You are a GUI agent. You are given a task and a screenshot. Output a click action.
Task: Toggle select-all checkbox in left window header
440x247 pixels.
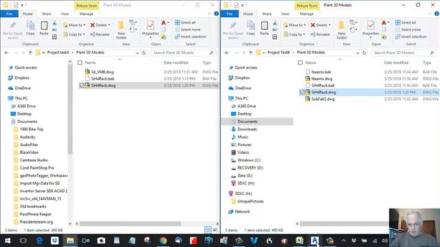[x=80, y=62]
